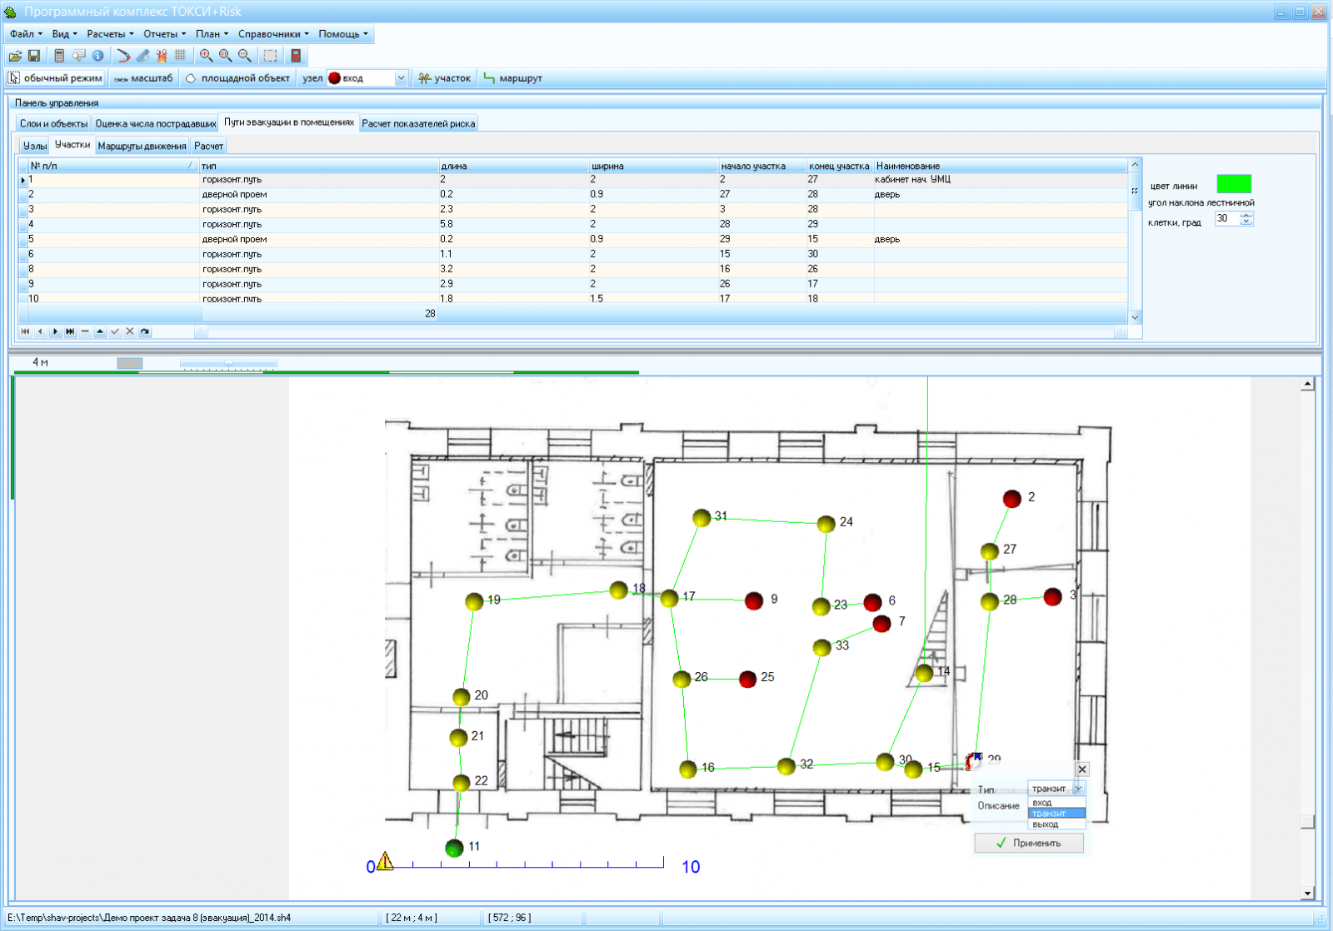Select red entry node 25 on plan

click(x=747, y=680)
